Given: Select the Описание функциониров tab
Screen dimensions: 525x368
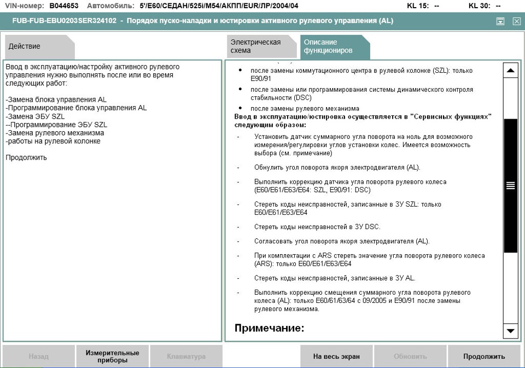Looking at the screenshot, I should [335, 46].
